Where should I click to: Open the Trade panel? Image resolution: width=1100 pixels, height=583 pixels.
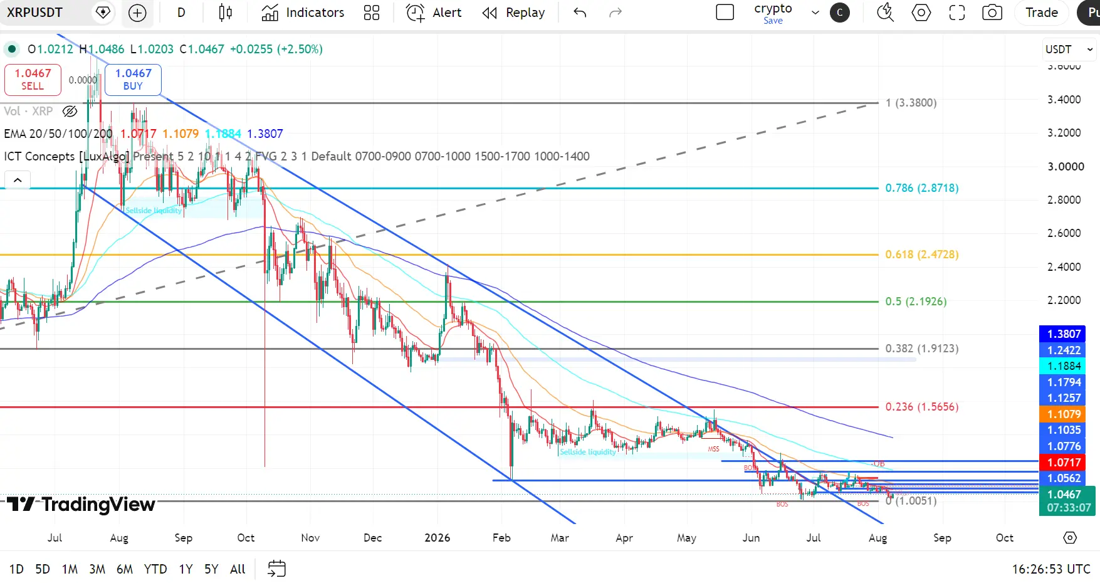pyautogui.click(x=1042, y=13)
